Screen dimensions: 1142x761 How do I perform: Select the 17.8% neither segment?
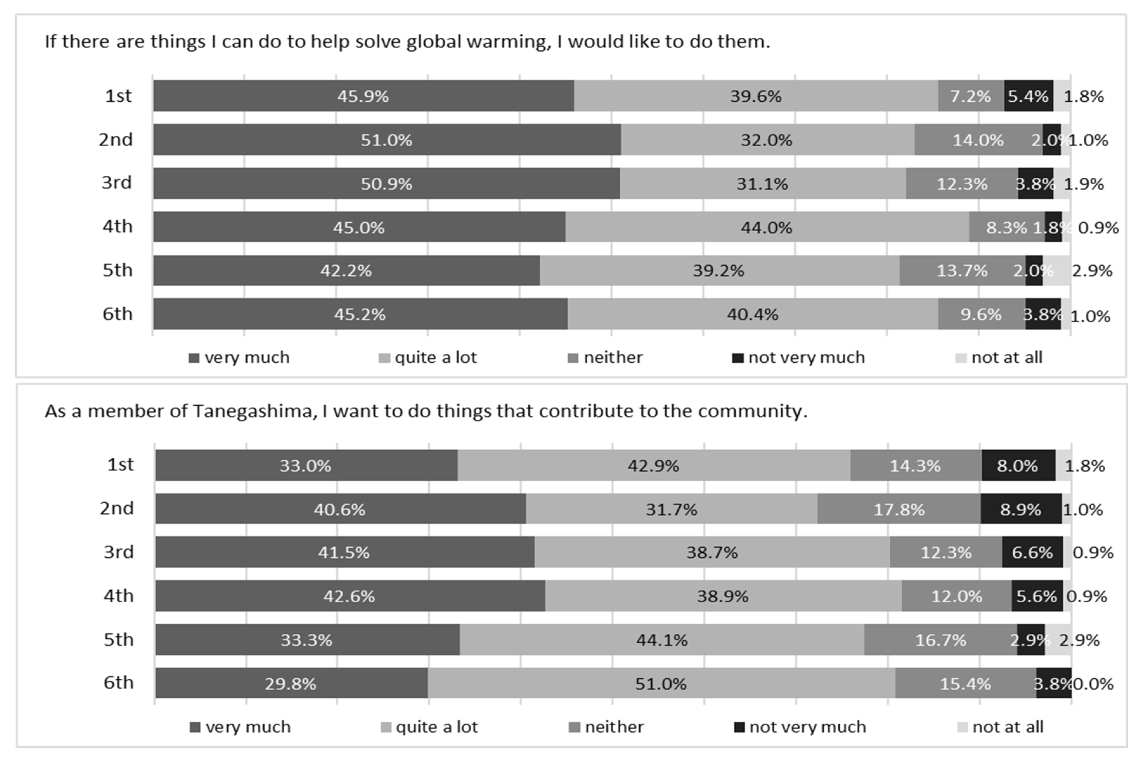click(899, 509)
